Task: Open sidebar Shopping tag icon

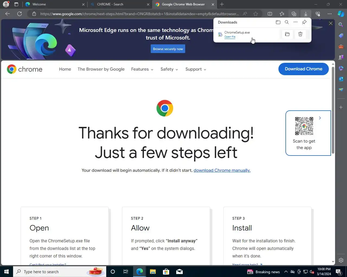Action: pos(341,36)
